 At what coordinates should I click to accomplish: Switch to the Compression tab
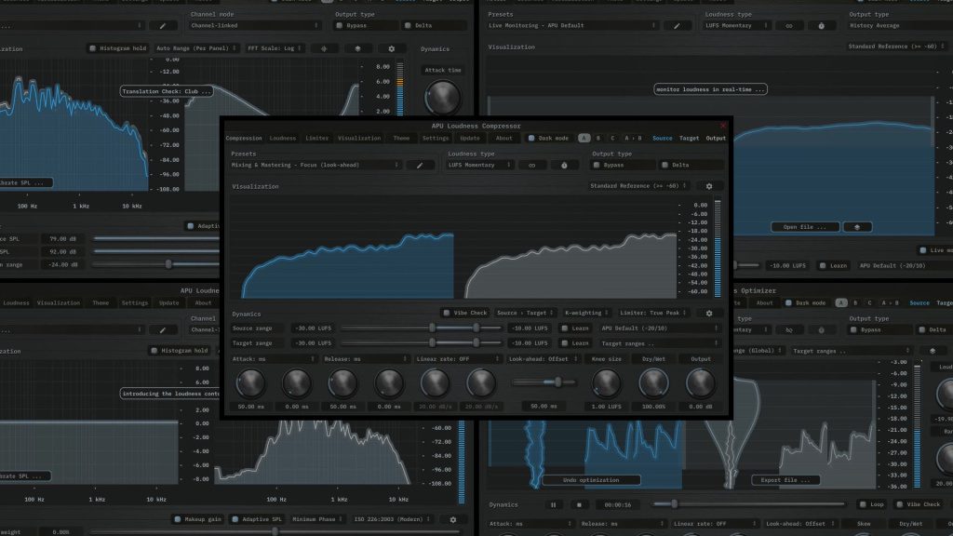(x=243, y=138)
